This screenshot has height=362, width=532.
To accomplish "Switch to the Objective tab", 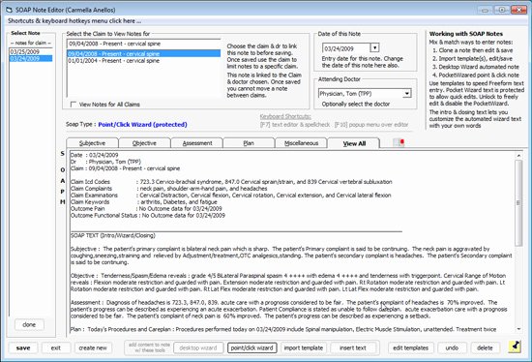I will tap(144, 143).
